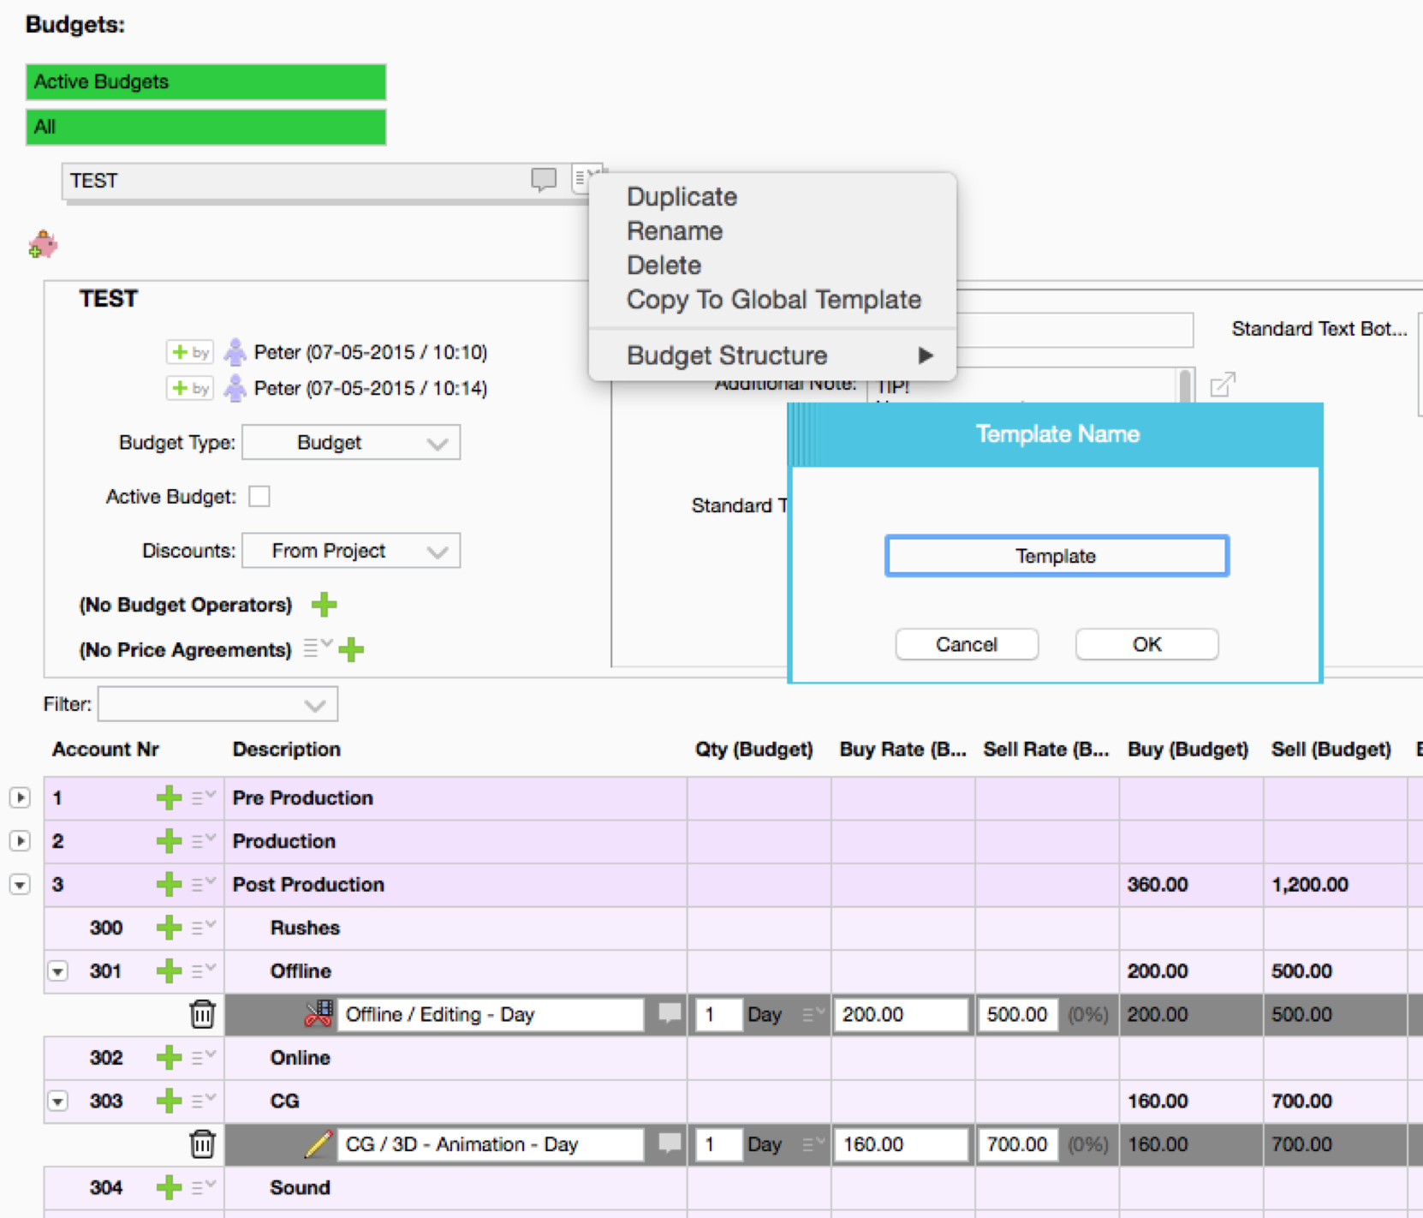Image resolution: width=1423 pixels, height=1218 pixels.
Task: Edit Offline / Editing - Day description field
Action: 490,1014
